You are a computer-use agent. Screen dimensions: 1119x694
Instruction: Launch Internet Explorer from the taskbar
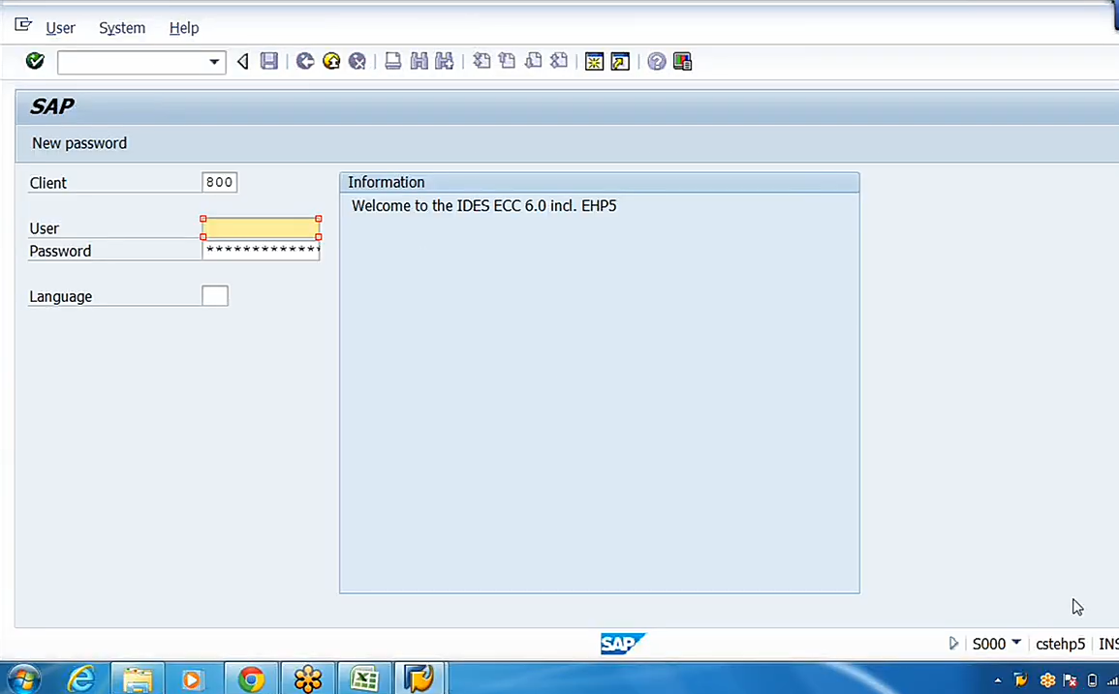(82, 679)
